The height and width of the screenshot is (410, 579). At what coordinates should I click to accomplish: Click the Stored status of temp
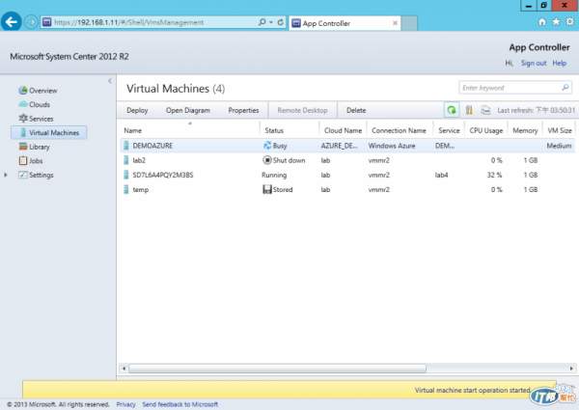click(277, 190)
